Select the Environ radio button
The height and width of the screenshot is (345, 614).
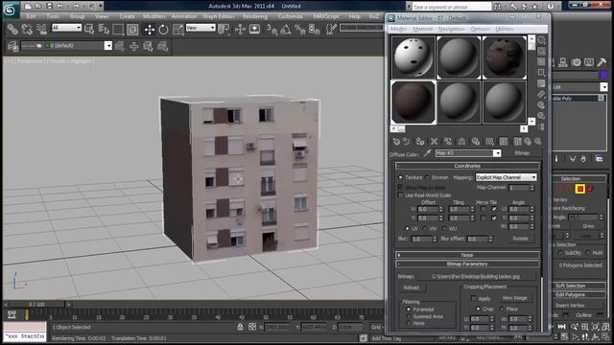pyautogui.click(x=427, y=177)
